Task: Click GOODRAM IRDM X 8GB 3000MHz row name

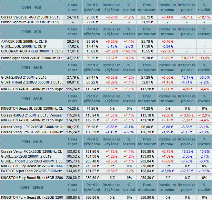Action: click(x=32, y=51)
